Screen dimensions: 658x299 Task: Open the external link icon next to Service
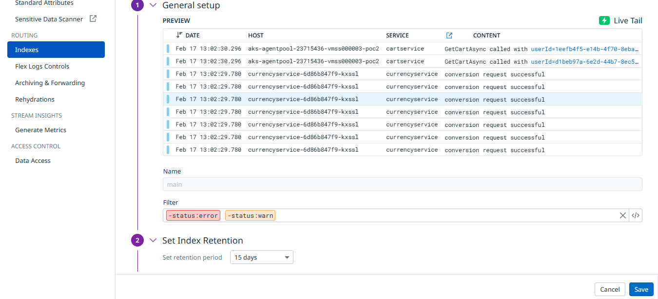tap(449, 35)
